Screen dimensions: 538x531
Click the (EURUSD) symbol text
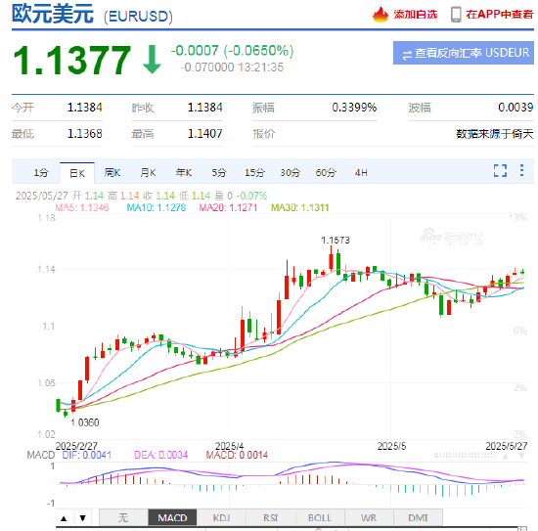pos(138,16)
